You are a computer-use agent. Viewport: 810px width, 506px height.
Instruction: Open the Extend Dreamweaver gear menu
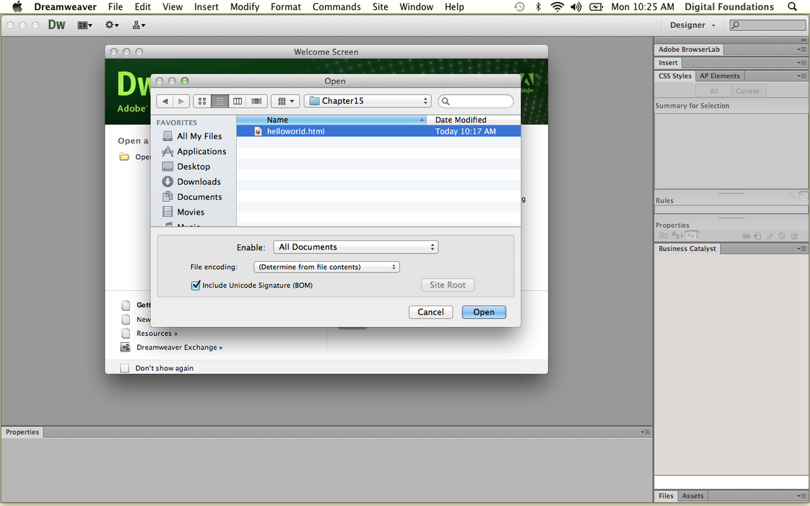(111, 25)
